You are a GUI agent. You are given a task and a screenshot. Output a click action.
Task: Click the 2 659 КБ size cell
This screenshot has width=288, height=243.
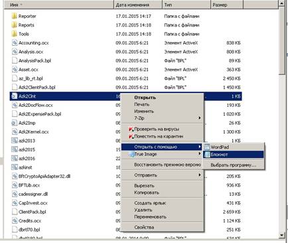232,212
